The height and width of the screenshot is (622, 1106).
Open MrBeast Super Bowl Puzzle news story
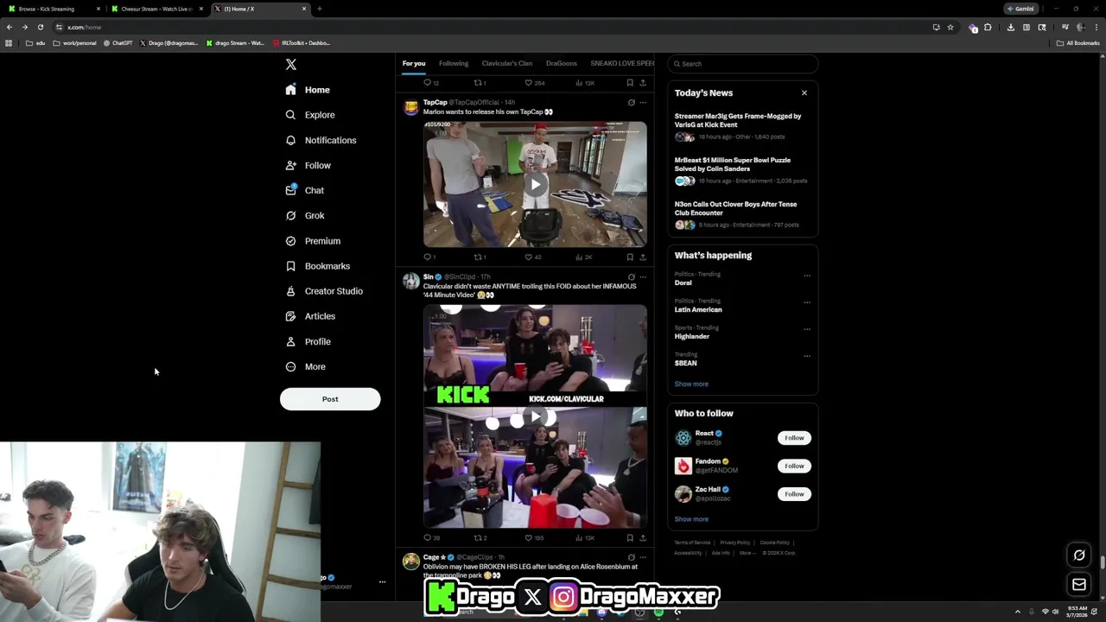(x=742, y=170)
